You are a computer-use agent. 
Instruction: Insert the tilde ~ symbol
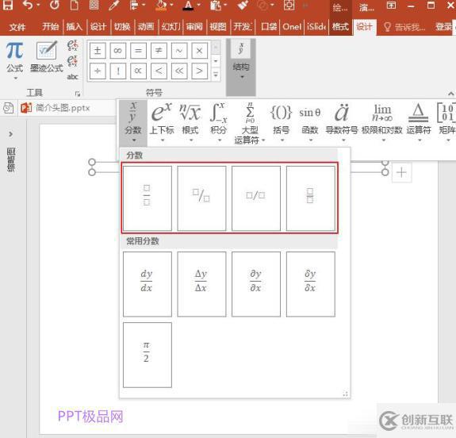coord(179,51)
